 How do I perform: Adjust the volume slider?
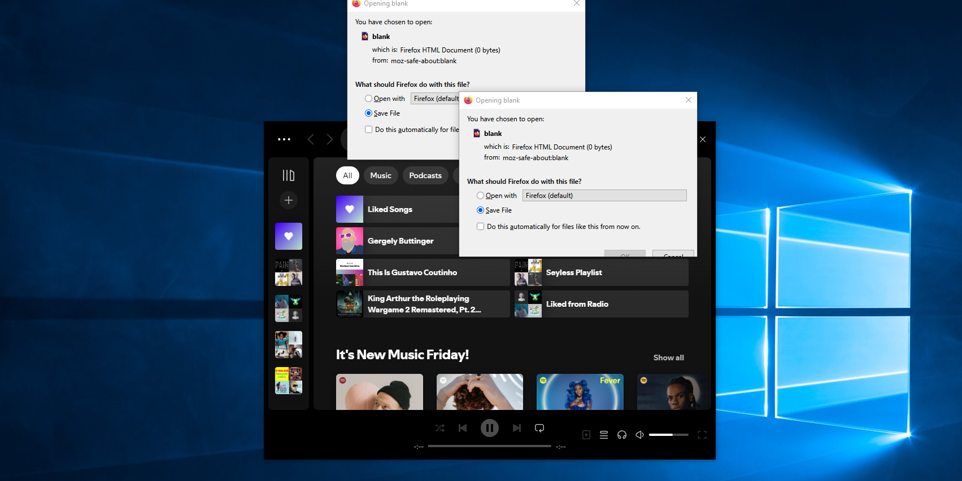(669, 435)
